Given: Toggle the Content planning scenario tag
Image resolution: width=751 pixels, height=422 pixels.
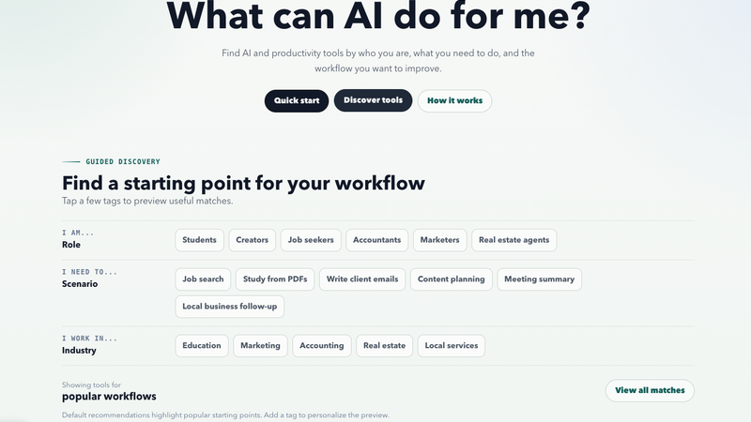Looking at the screenshot, I should [x=452, y=279].
